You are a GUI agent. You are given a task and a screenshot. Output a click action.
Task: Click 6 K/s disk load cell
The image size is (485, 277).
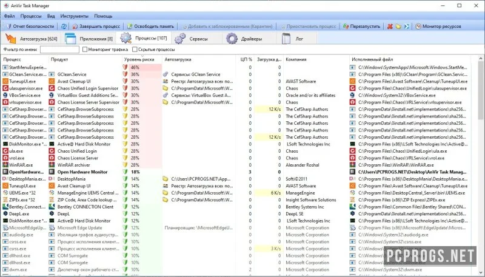pos(269,193)
